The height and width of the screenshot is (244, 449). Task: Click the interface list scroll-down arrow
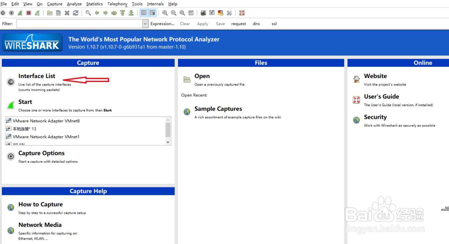click(168, 142)
